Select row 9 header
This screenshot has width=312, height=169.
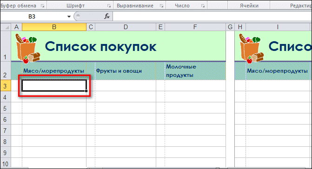(6, 152)
